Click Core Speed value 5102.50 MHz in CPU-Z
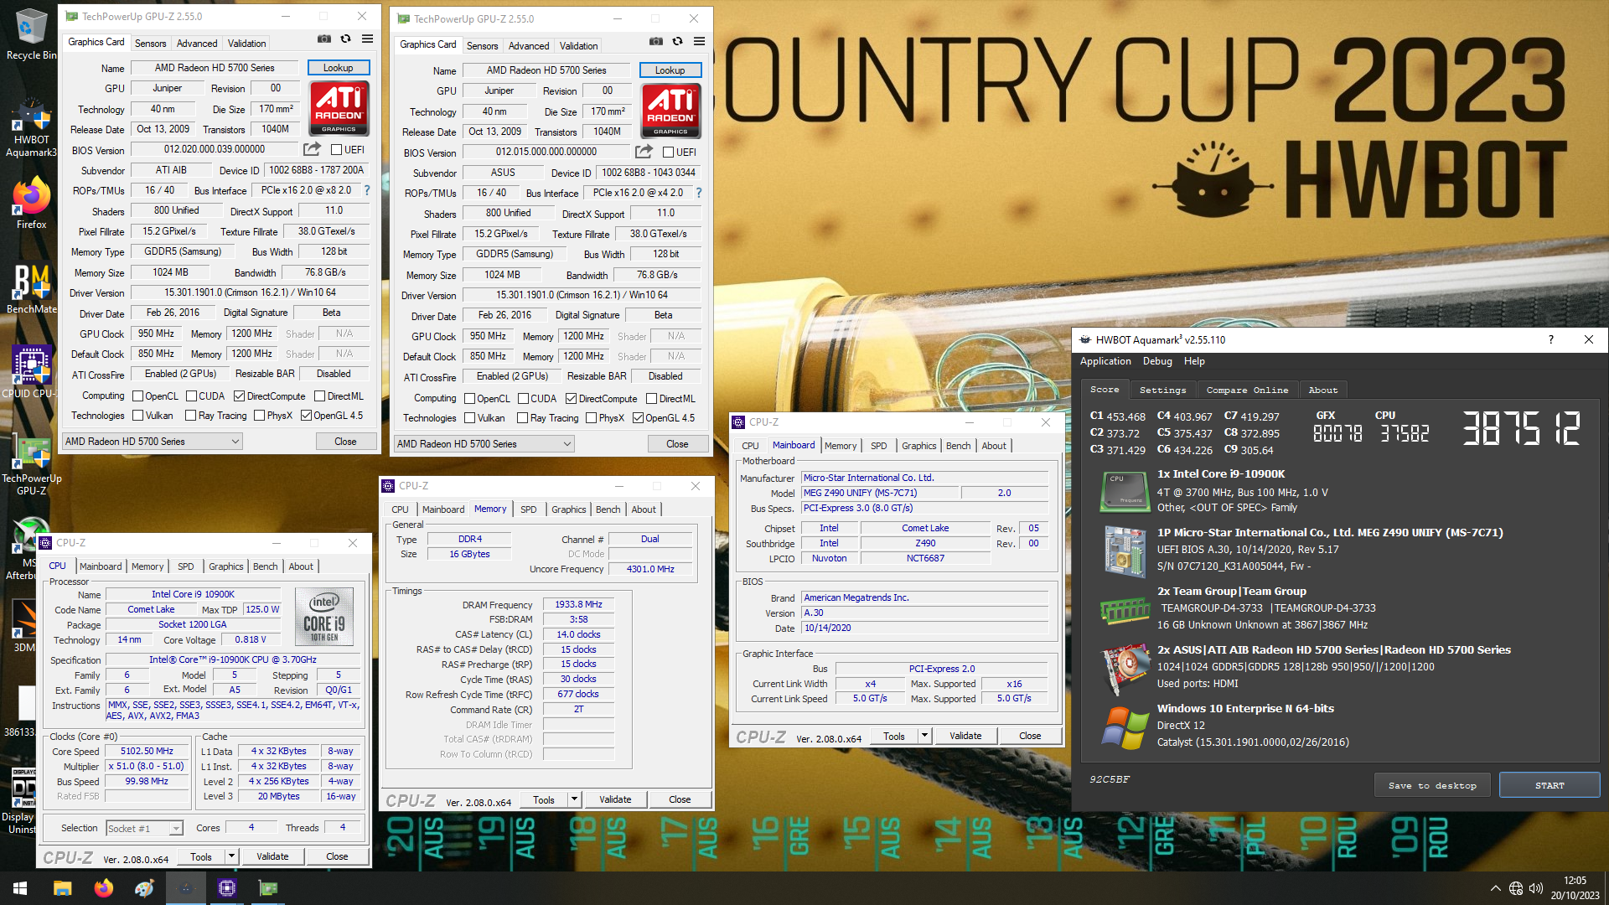The width and height of the screenshot is (1609, 905). pos(146,751)
